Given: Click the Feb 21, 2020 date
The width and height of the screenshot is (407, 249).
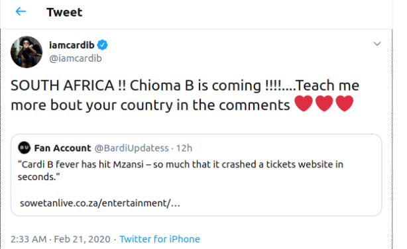Looking at the screenshot, I should tap(82, 239).
